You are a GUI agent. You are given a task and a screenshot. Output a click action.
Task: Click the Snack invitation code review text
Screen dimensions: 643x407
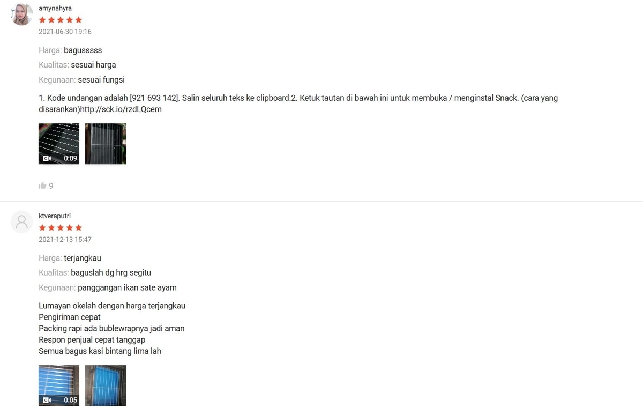coord(298,103)
